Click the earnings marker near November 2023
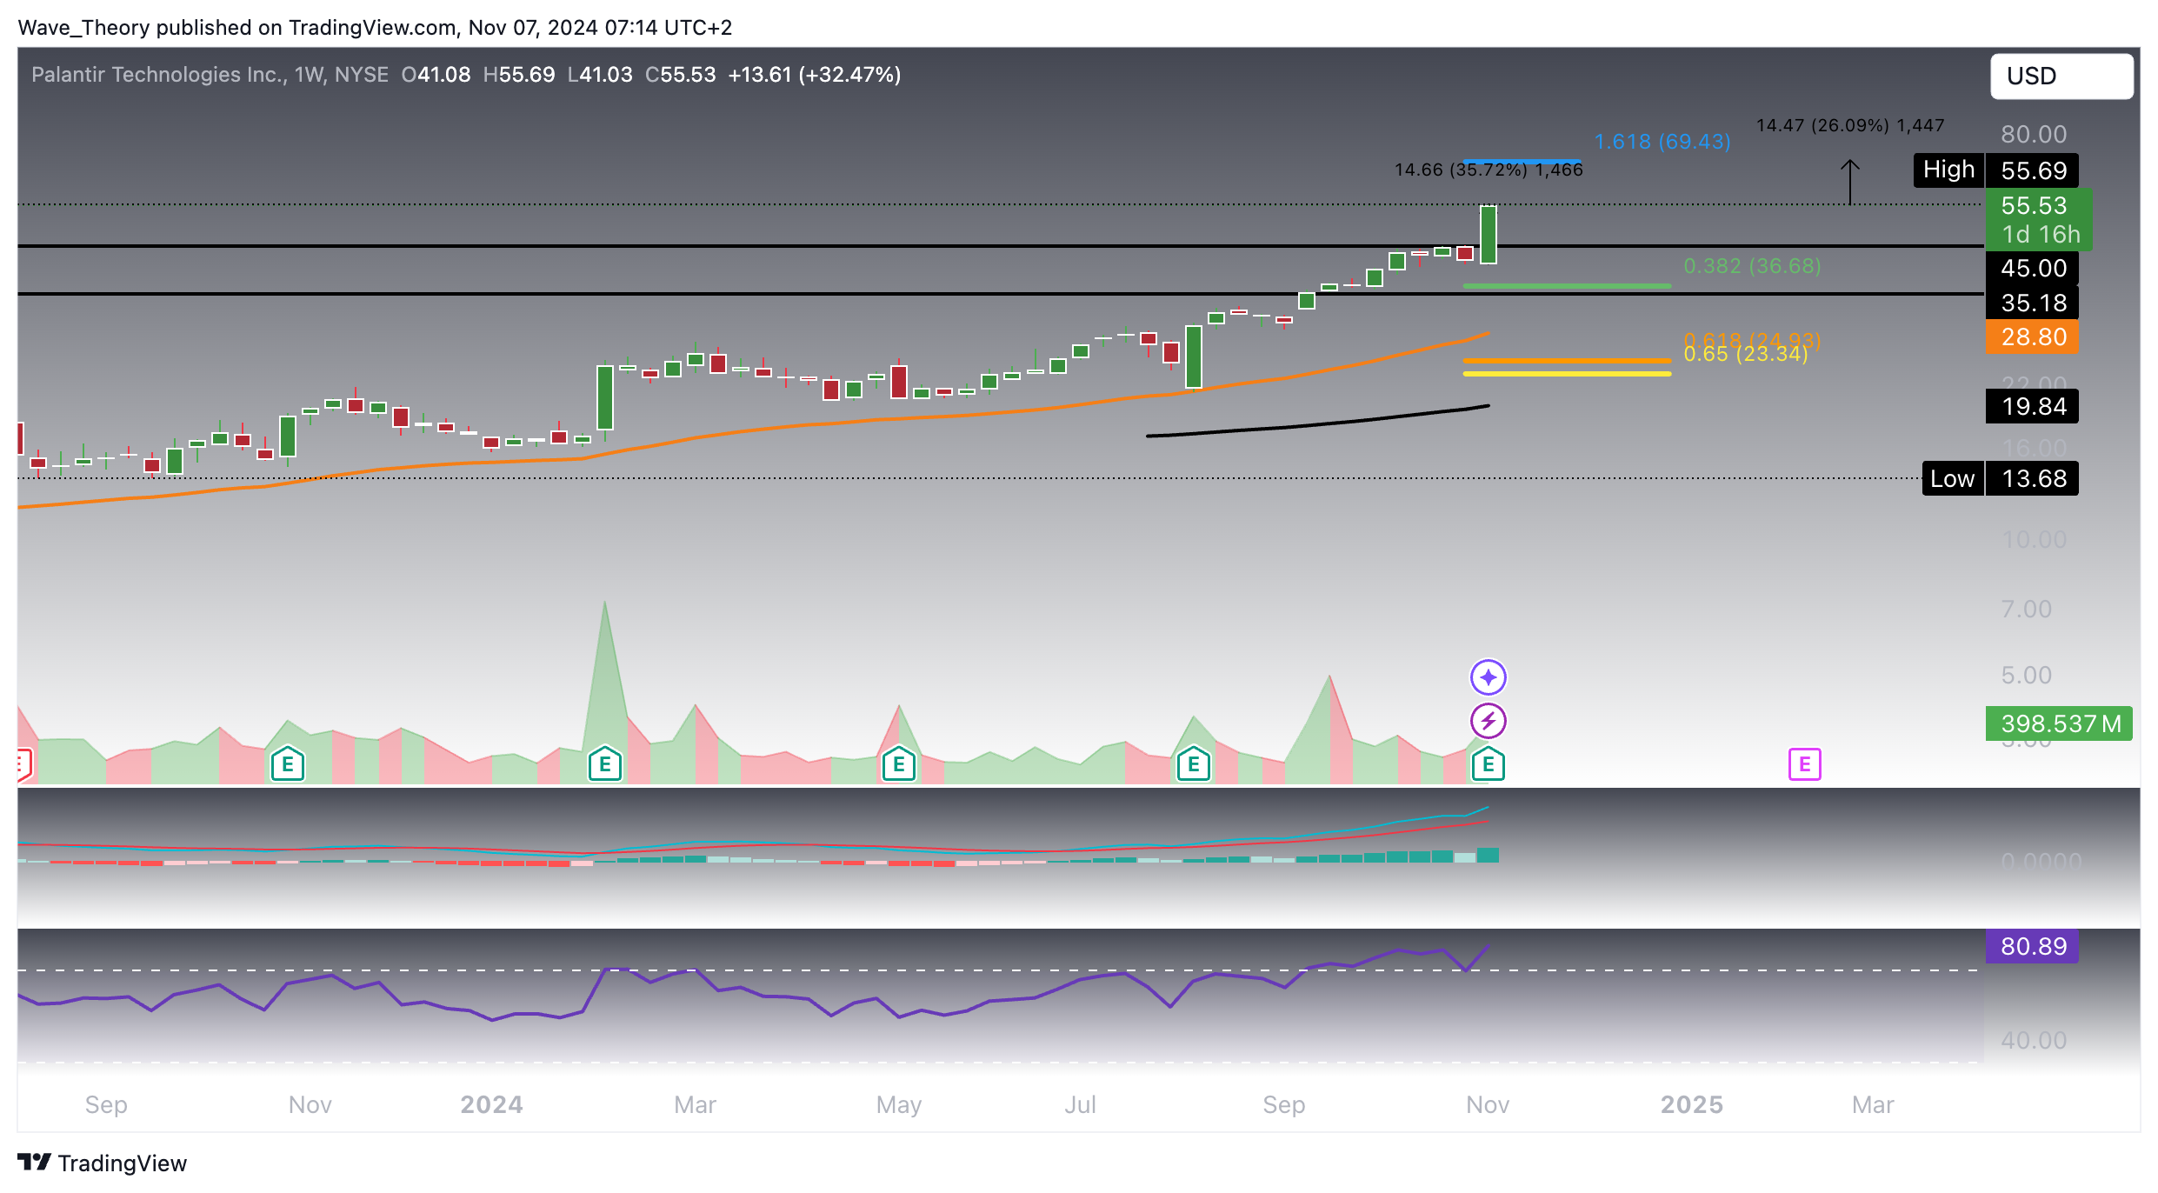Screen dimensions: 2158x1193 [287, 764]
